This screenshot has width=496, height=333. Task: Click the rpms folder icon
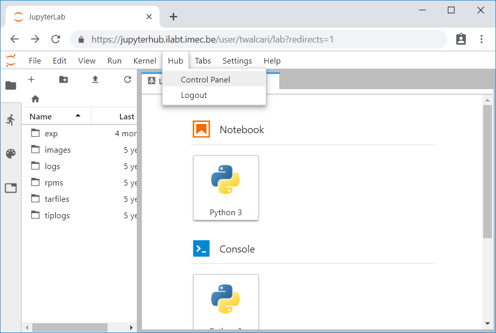pos(35,182)
